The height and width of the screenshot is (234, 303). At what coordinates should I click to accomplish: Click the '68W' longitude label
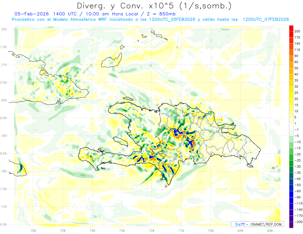tap(270, 230)
